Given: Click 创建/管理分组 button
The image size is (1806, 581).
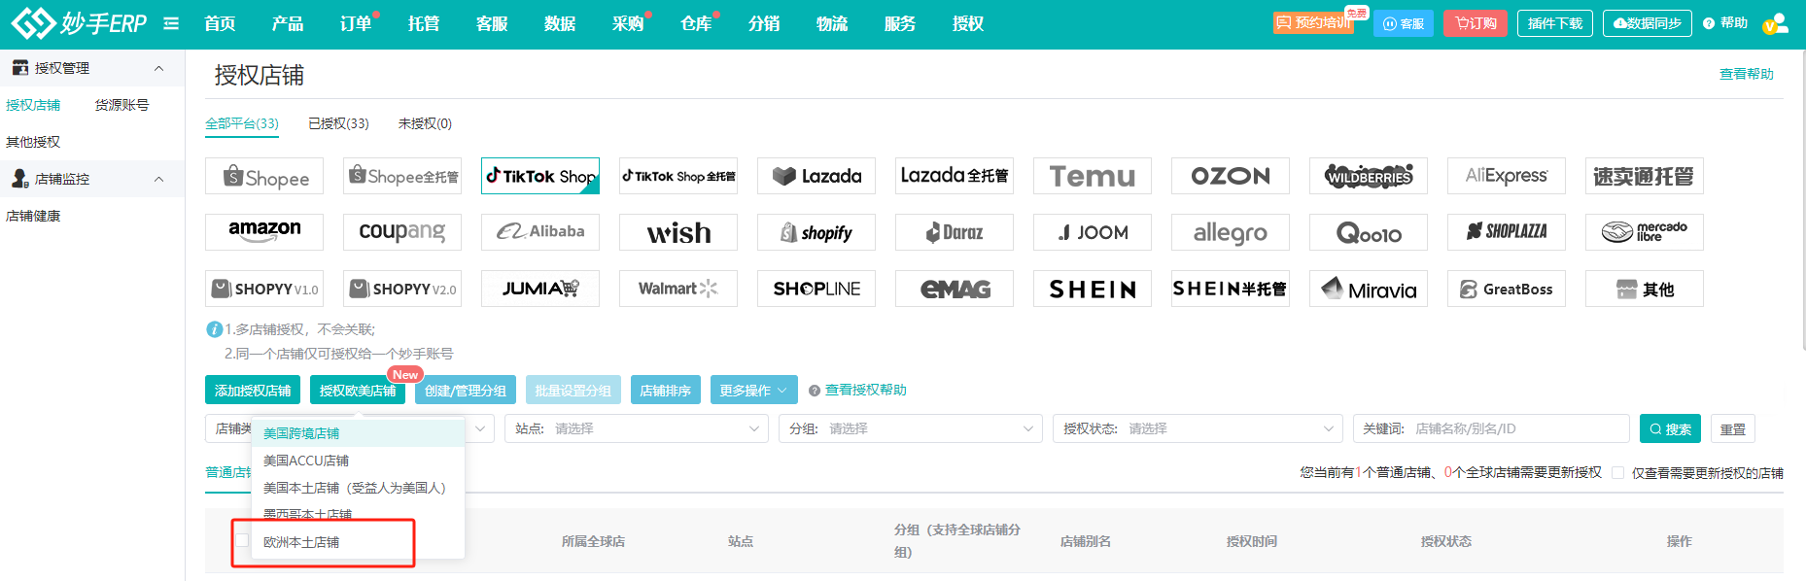Looking at the screenshot, I should tap(466, 390).
